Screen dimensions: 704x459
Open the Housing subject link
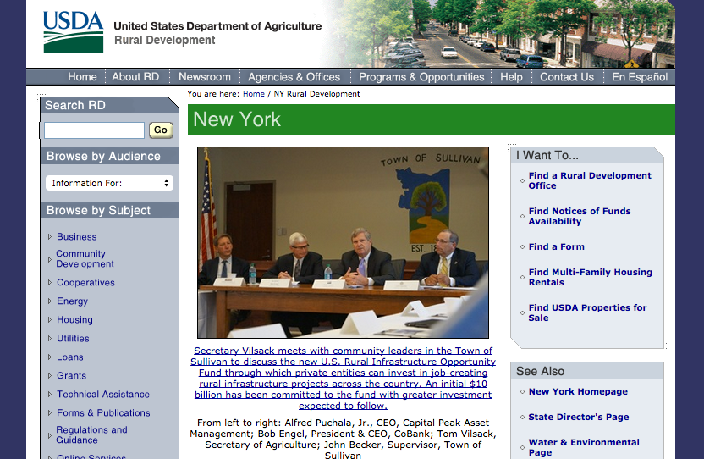74,319
